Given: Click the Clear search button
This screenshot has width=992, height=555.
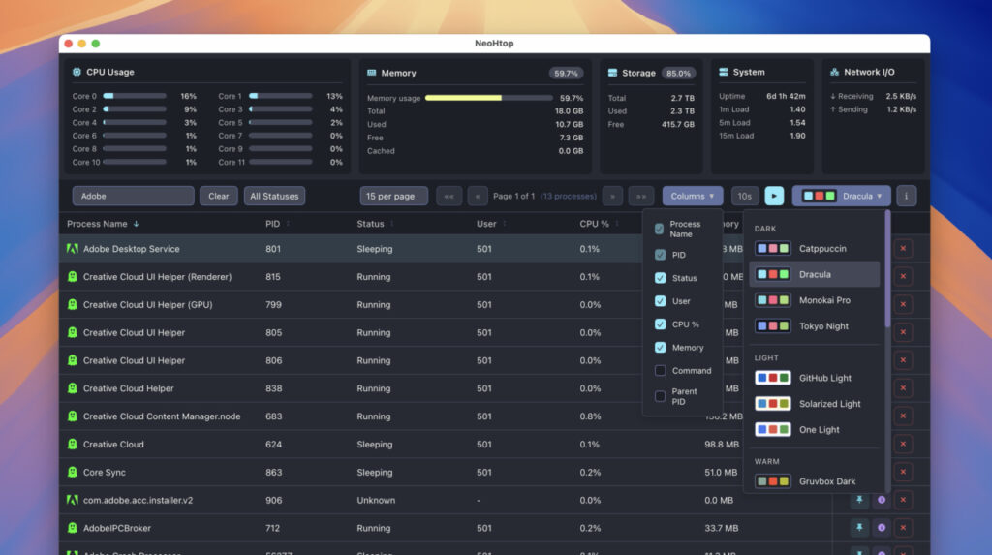Looking at the screenshot, I should click(x=219, y=196).
